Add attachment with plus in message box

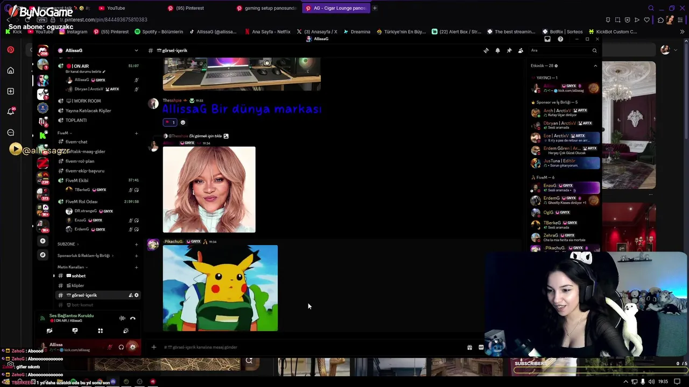(x=153, y=347)
